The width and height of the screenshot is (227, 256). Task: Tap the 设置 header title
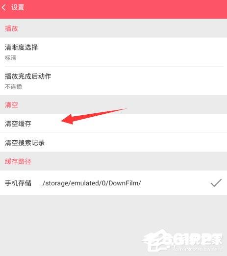point(18,7)
